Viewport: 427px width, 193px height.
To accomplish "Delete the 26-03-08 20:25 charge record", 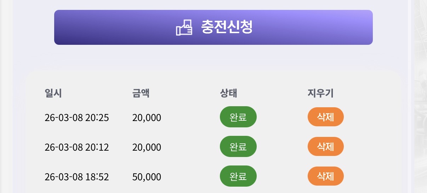I will pos(325,117).
